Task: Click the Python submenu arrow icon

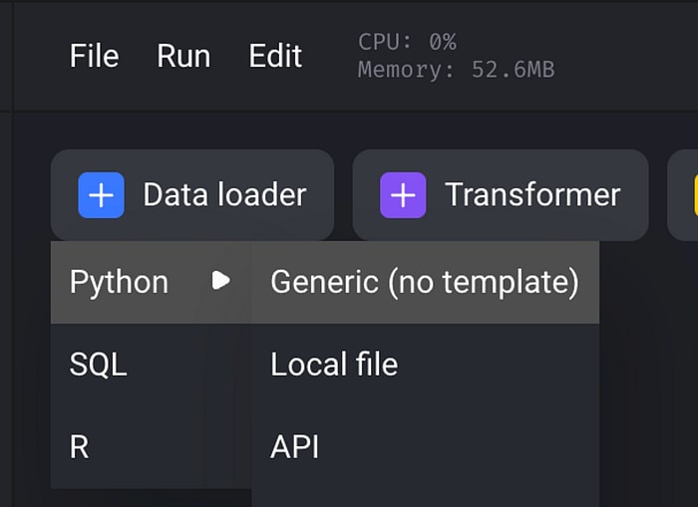Action: coord(220,281)
